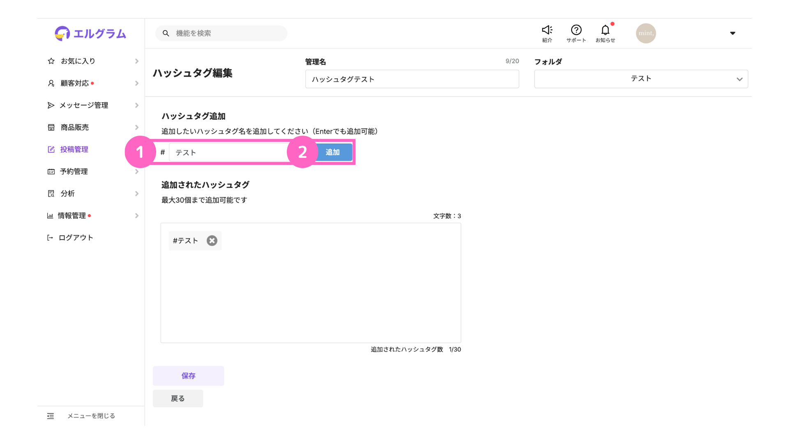Click the ハッシュタグ編集 heading
The image size is (789, 444).
[193, 73]
